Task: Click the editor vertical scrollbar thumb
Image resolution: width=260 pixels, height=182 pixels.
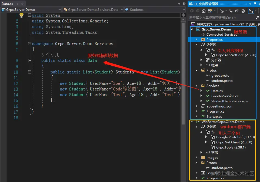Action: 183,73
